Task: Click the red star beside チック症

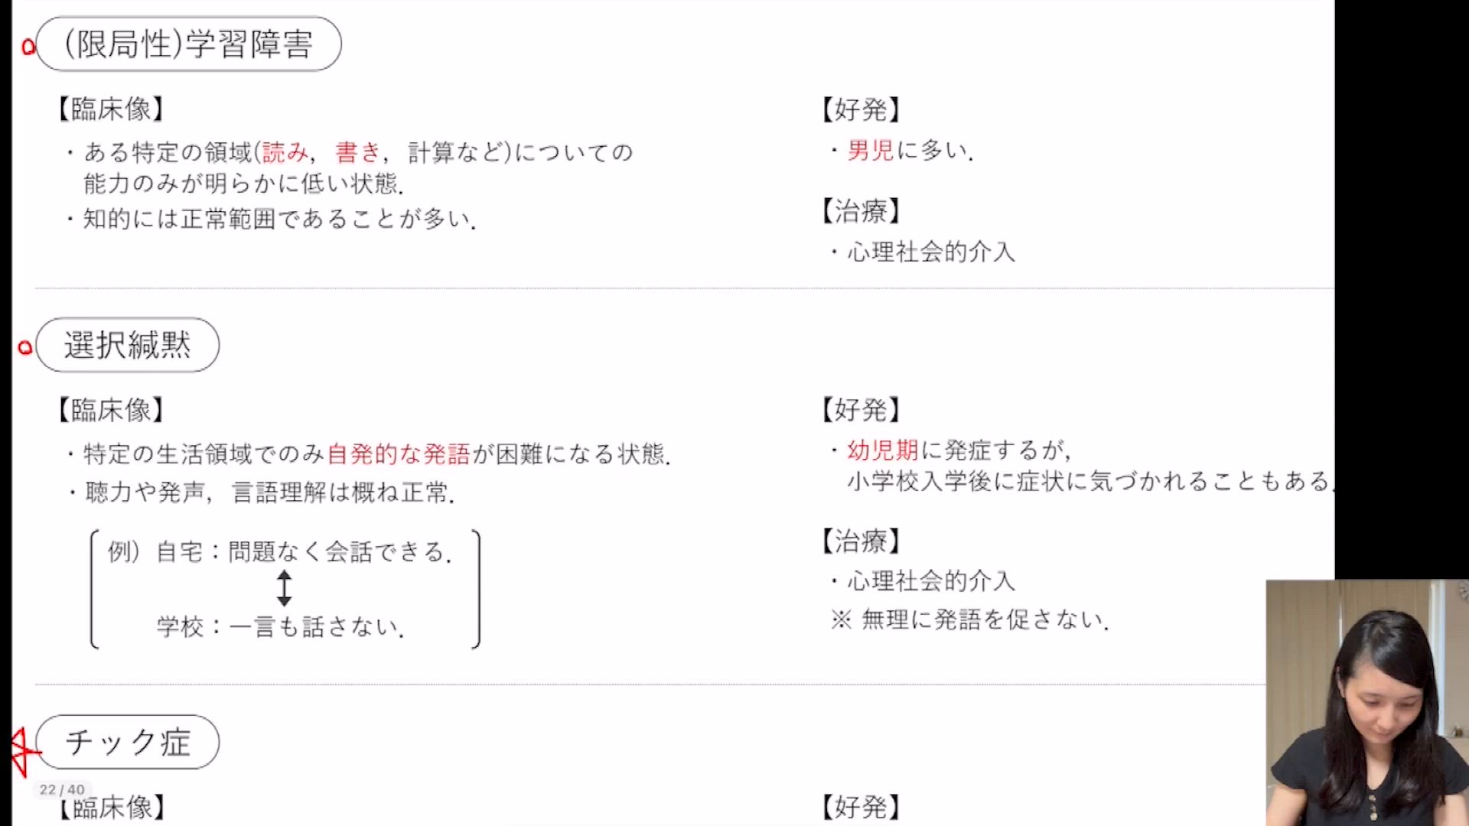Action: pyautogui.click(x=21, y=750)
